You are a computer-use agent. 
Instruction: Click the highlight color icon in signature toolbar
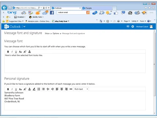pyautogui.click(x=34, y=89)
